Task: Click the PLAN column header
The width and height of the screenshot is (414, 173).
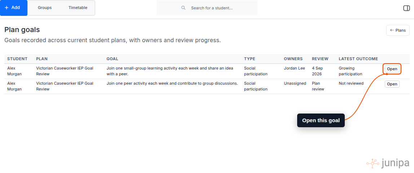Action: (42, 59)
